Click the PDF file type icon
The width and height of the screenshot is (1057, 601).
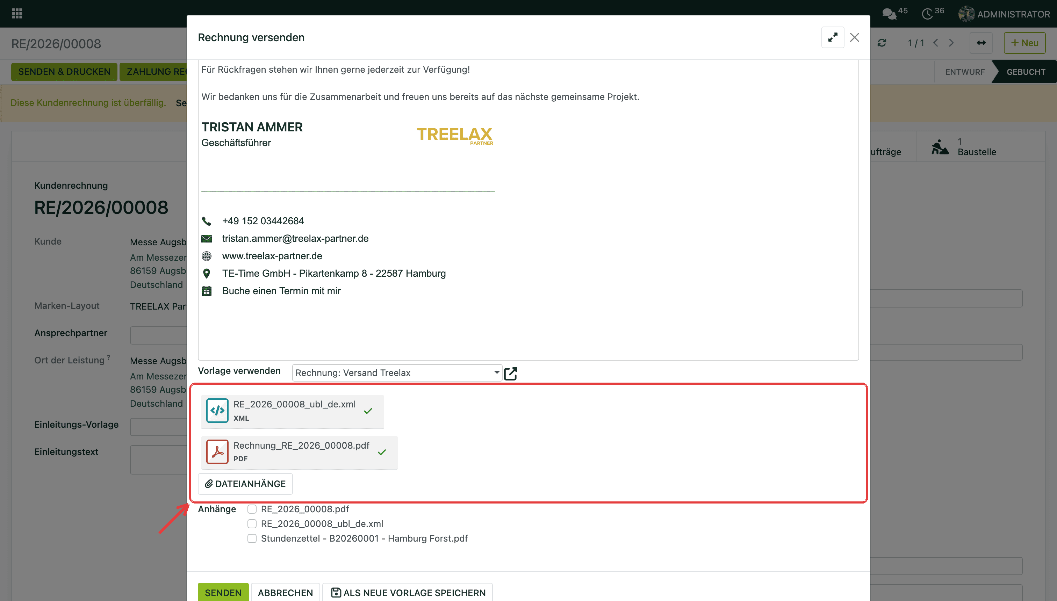tap(217, 451)
